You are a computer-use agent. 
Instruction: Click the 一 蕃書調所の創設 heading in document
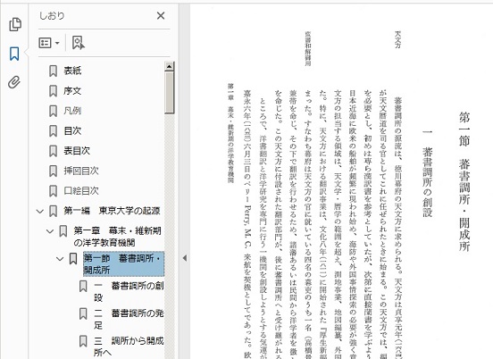[427, 173]
